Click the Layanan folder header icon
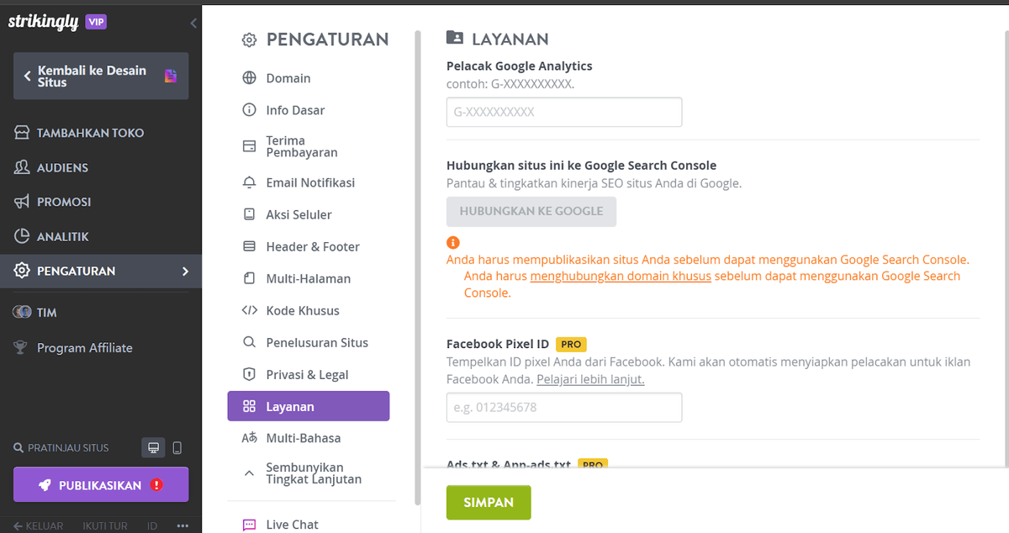1009x533 pixels. (x=455, y=38)
